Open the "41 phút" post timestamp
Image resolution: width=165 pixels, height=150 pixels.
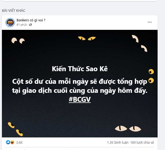(x=21, y=25)
